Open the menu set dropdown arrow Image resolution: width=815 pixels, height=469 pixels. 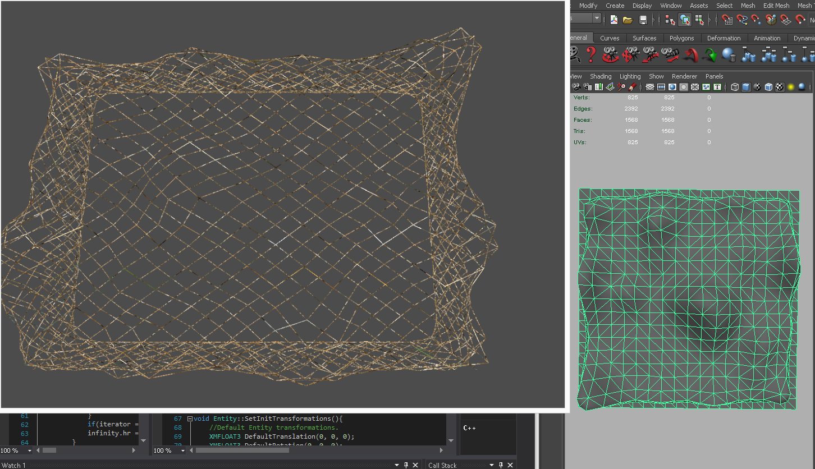pos(596,19)
